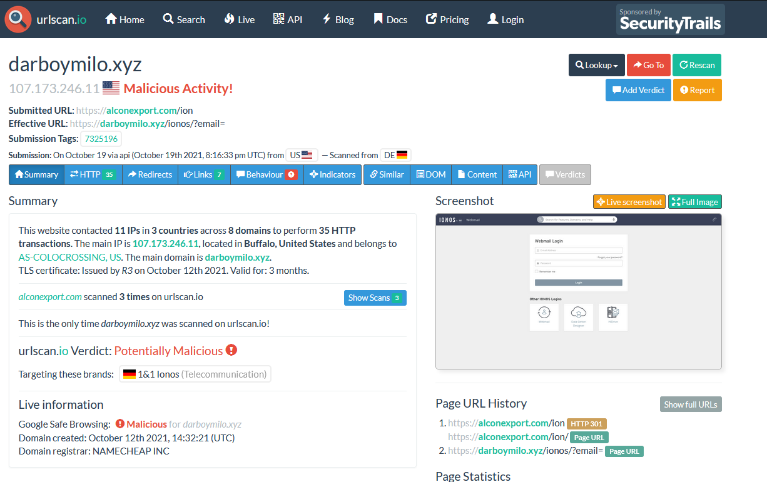Viewport: 767px width, 482px height.
Task: Open alconexport.com/ion link with HTTP 301
Action: [x=505, y=423]
